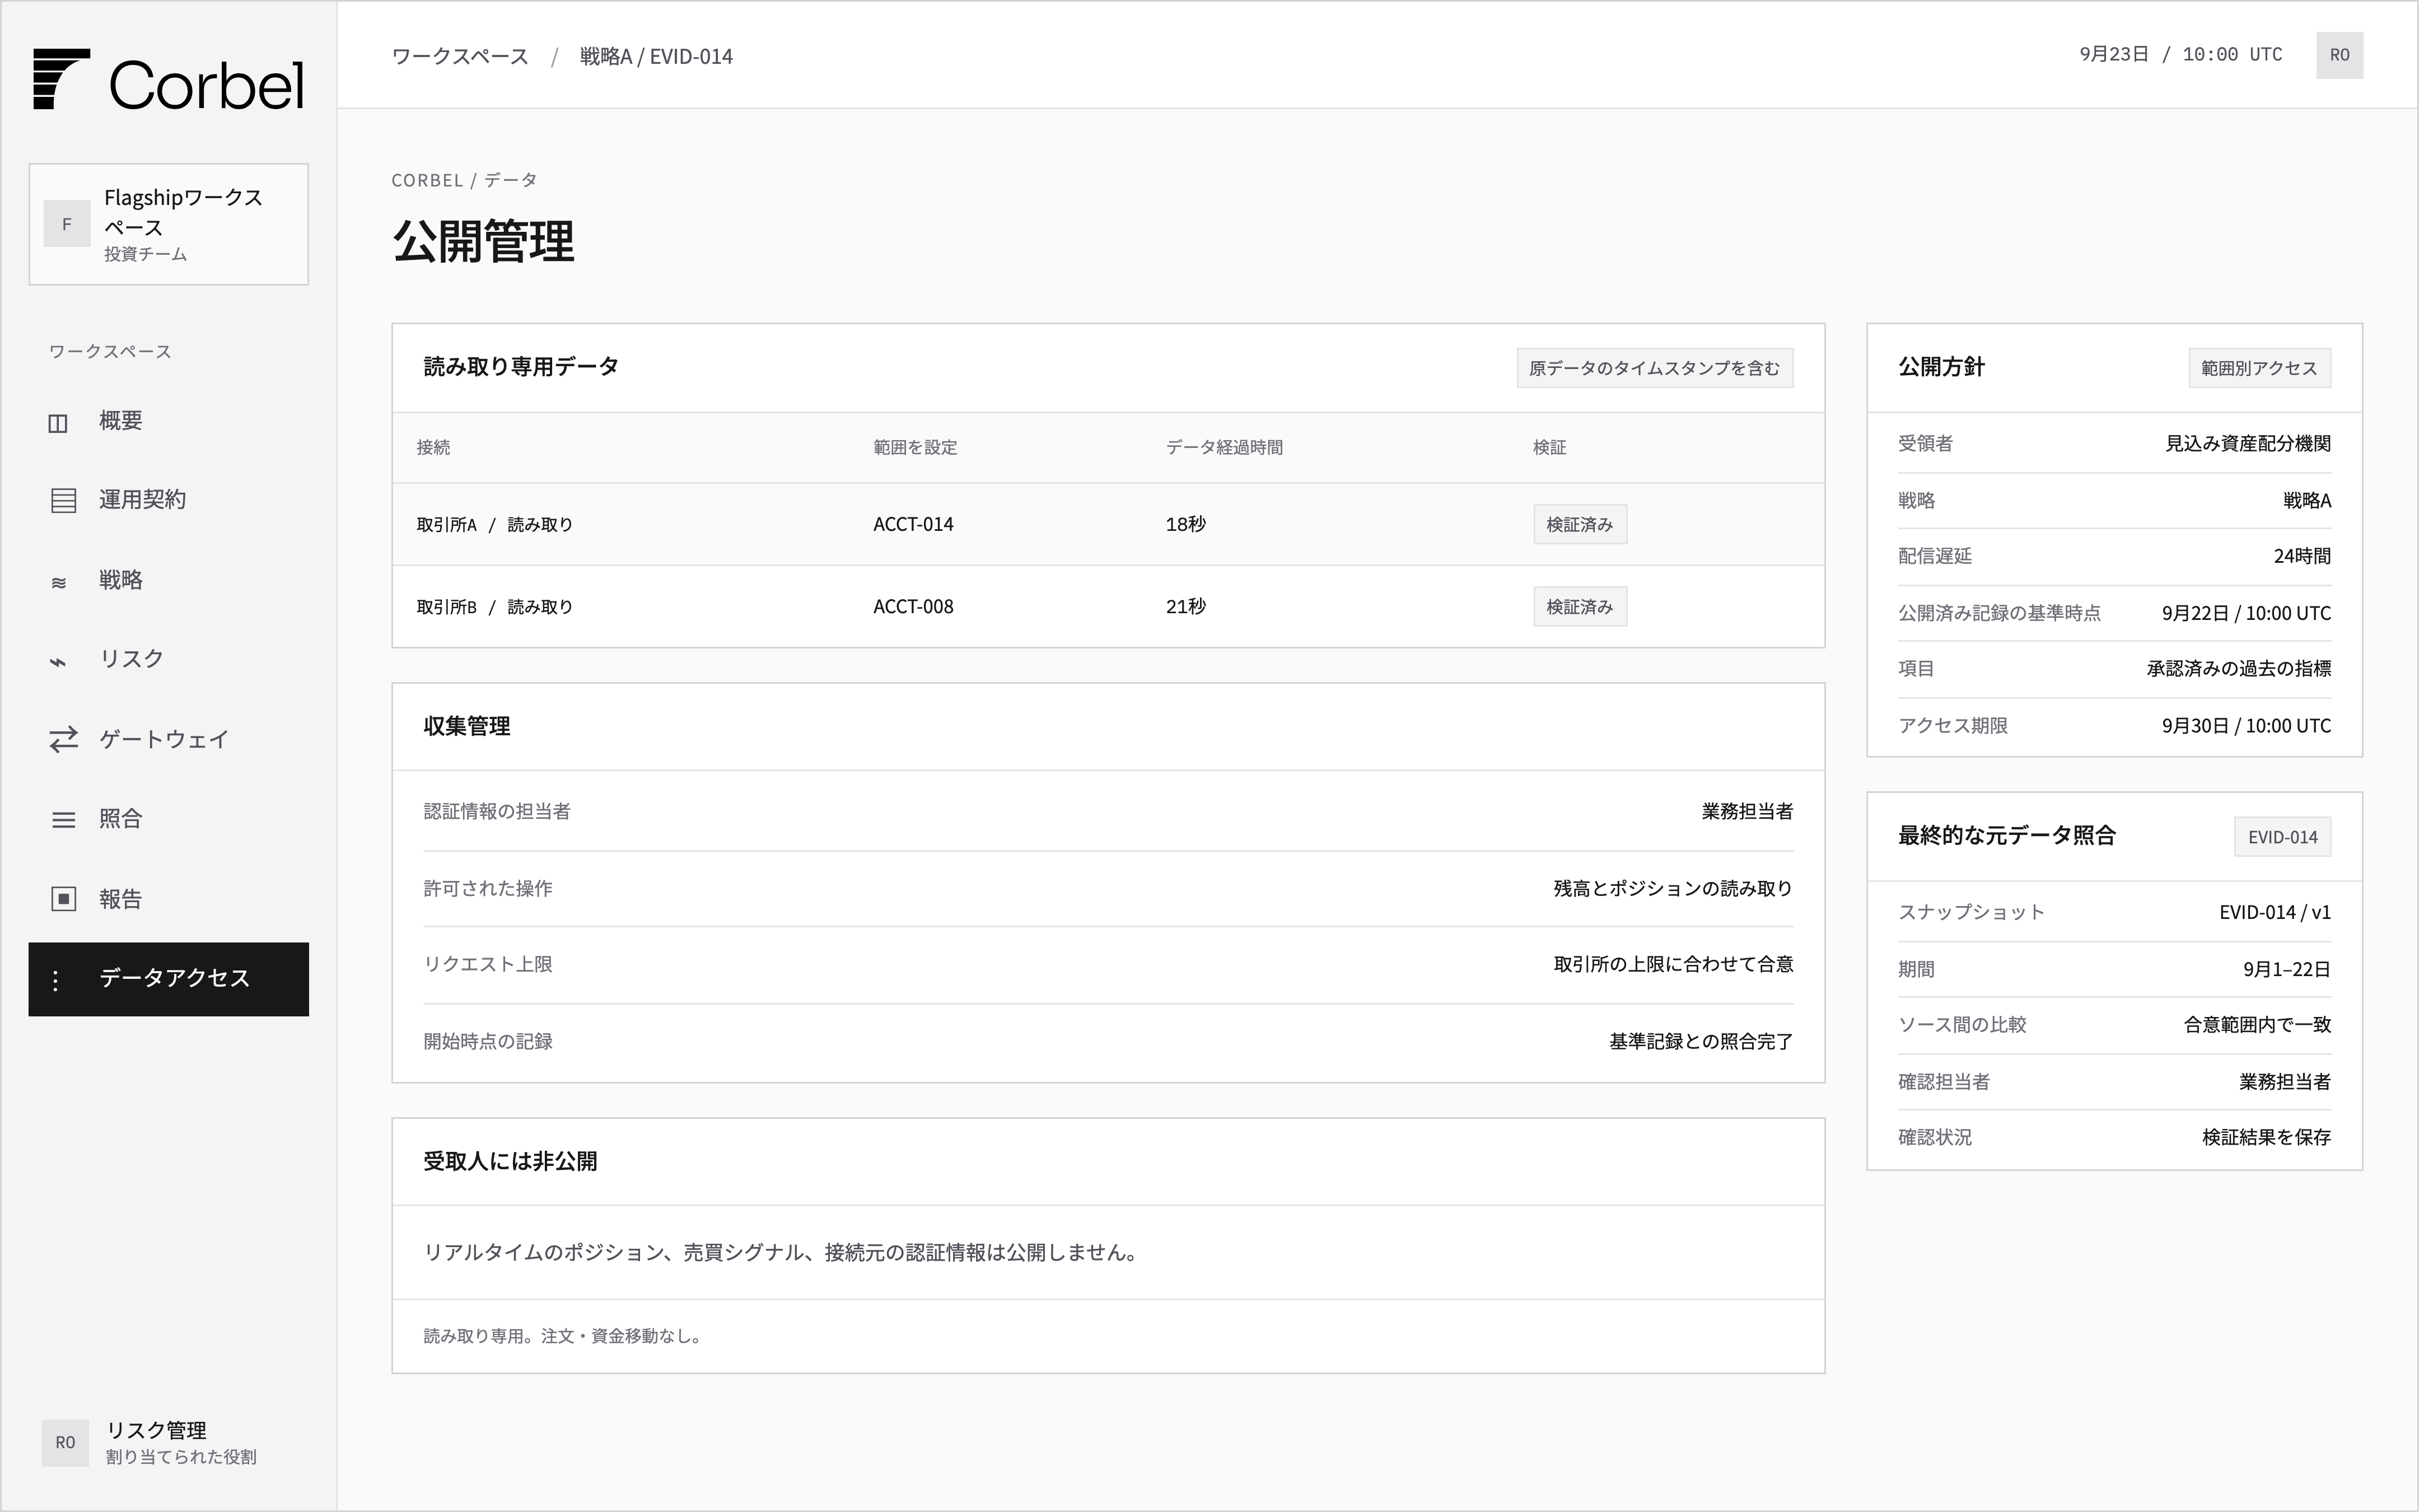The height and width of the screenshot is (1512, 2419).
Task: Click the ACCT-008 cell
Action: pos(913,607)
